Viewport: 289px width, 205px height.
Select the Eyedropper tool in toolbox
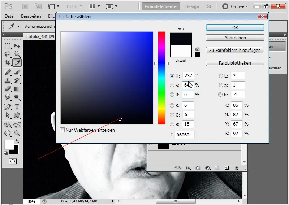point(17,63)
